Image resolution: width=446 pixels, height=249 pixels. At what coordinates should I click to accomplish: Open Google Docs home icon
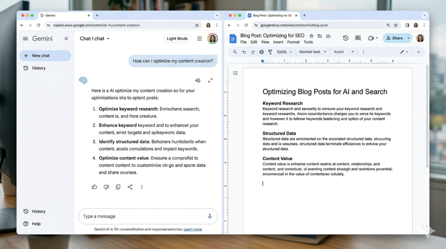point(233,38)
